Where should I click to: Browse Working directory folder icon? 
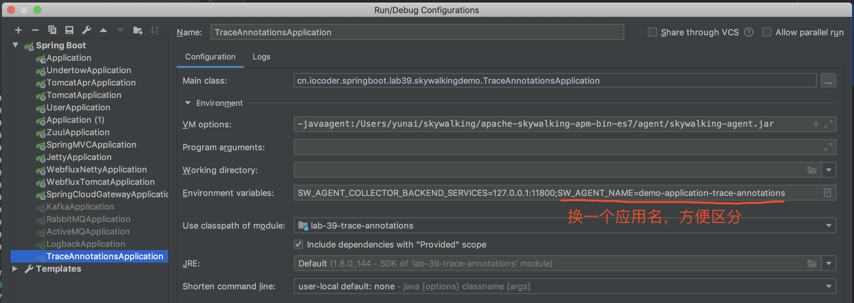tap(812, 170)
